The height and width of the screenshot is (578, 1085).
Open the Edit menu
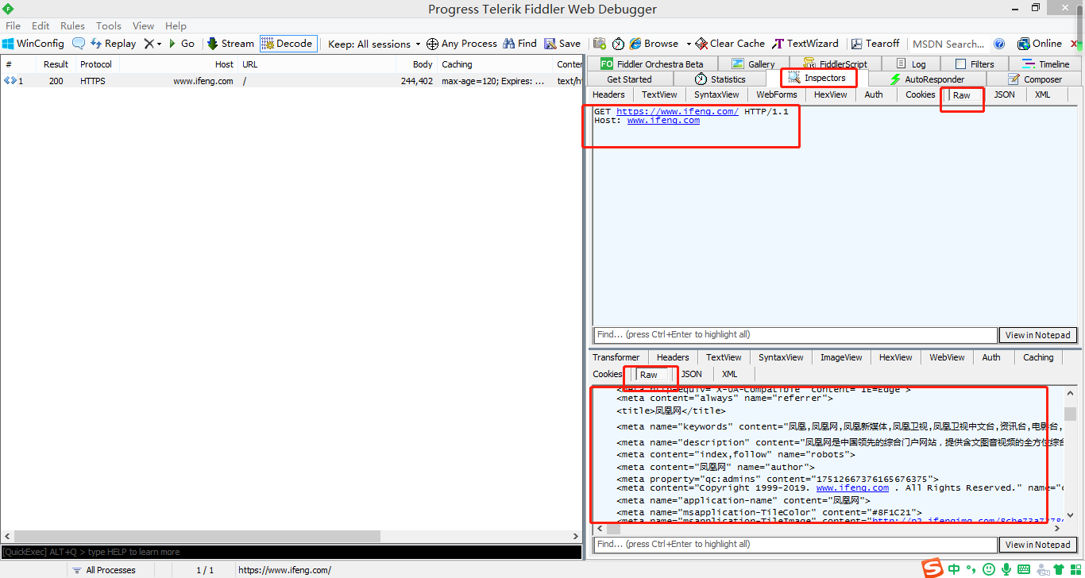tap(41, 25)
